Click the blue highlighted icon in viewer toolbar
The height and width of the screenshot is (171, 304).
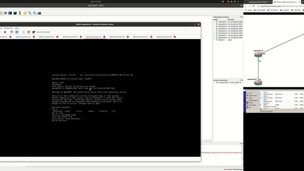tap(17, 32)
